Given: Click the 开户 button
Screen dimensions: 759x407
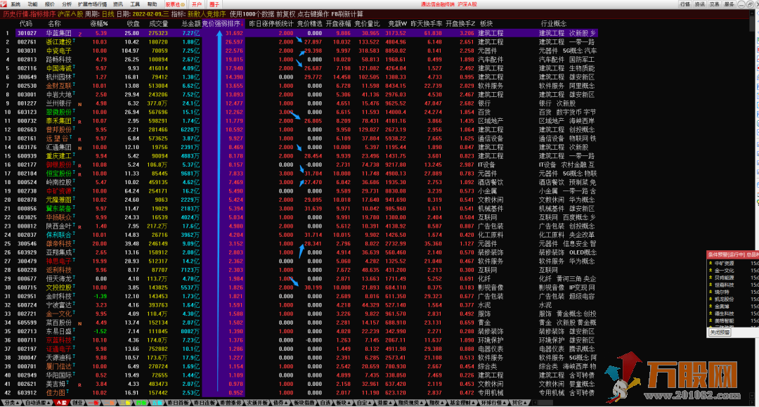Looking at the screenshot, I should point(197,4).
